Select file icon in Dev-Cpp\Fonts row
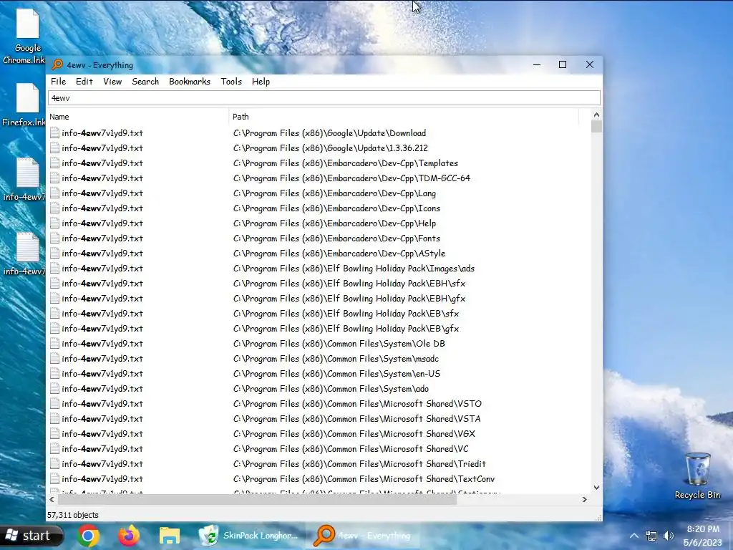Image resolution: width=733 pixels, height=550 pixels. click(x=54, y=238)
